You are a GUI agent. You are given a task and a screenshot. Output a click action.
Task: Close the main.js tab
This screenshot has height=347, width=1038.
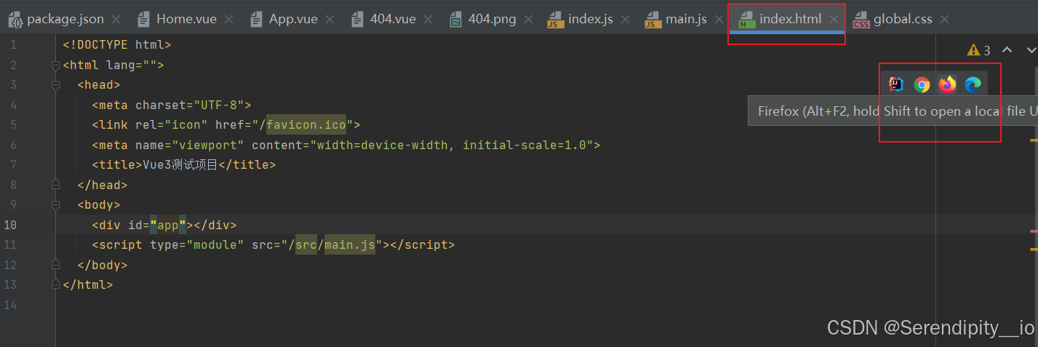click(x=719, y=20)
